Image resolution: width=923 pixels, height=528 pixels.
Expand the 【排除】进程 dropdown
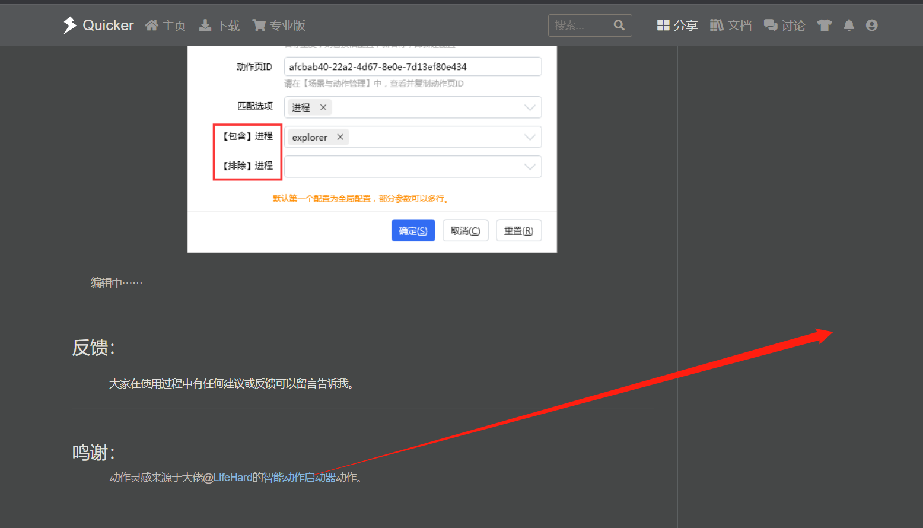(413, 167)
